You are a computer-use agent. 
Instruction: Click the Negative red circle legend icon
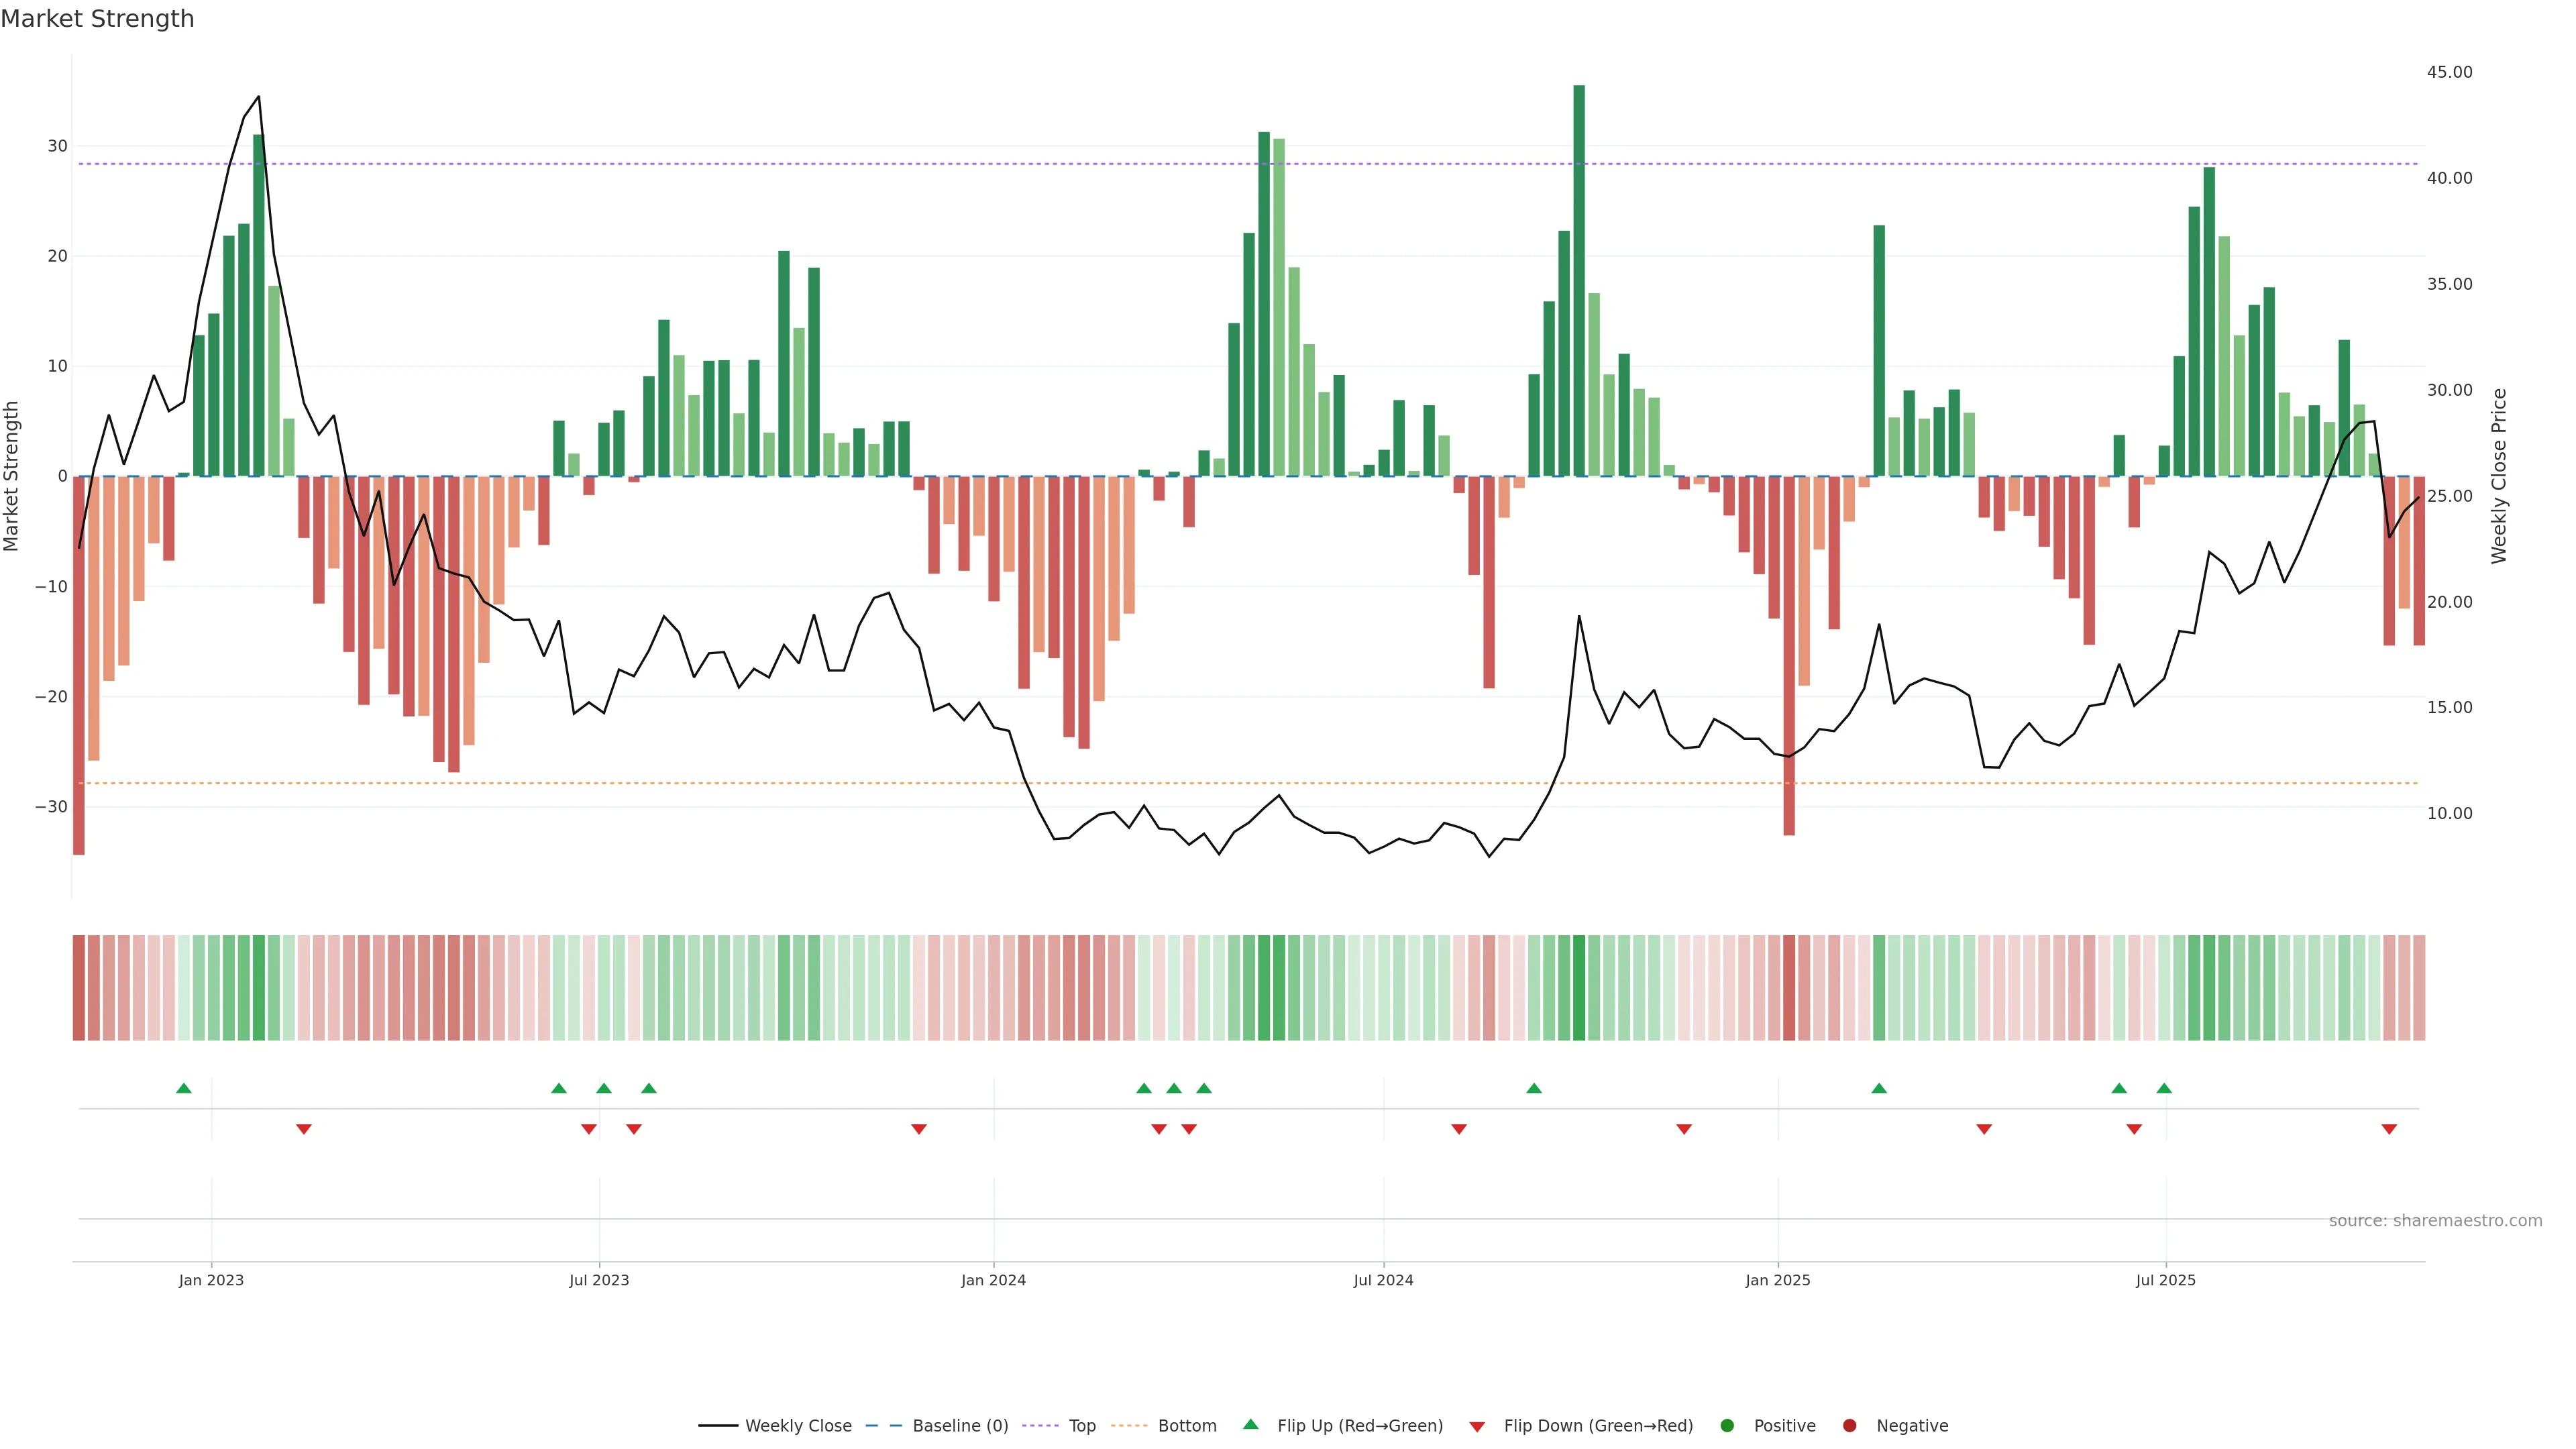tap(1849, 1425)
